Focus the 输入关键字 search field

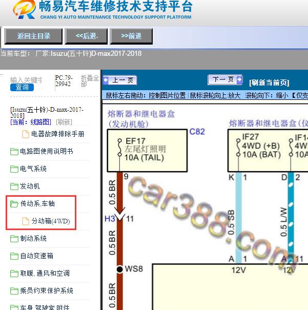[x=26, y=80]
